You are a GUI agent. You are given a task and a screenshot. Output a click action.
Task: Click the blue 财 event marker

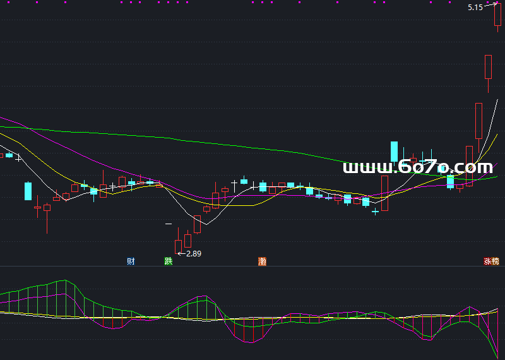click(131, 261)
